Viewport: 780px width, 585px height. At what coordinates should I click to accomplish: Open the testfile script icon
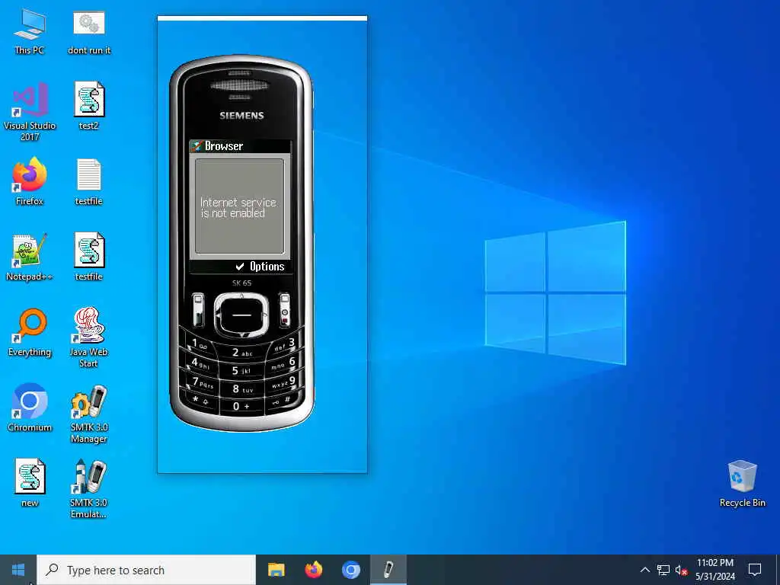coord(89,257)
